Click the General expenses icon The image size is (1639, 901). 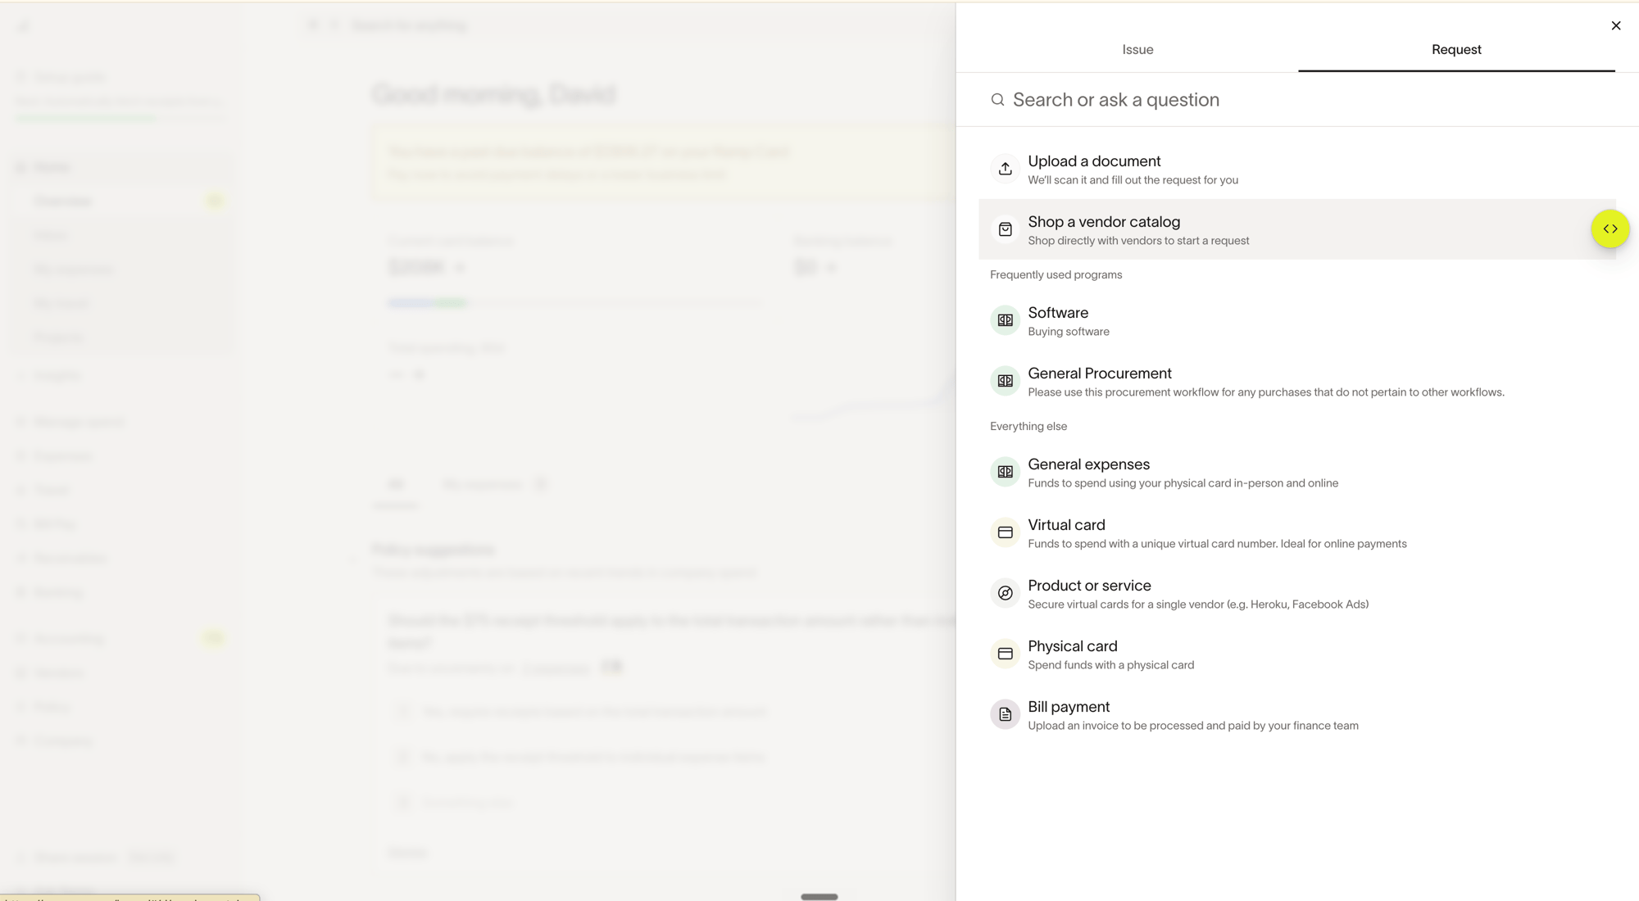1006,472
